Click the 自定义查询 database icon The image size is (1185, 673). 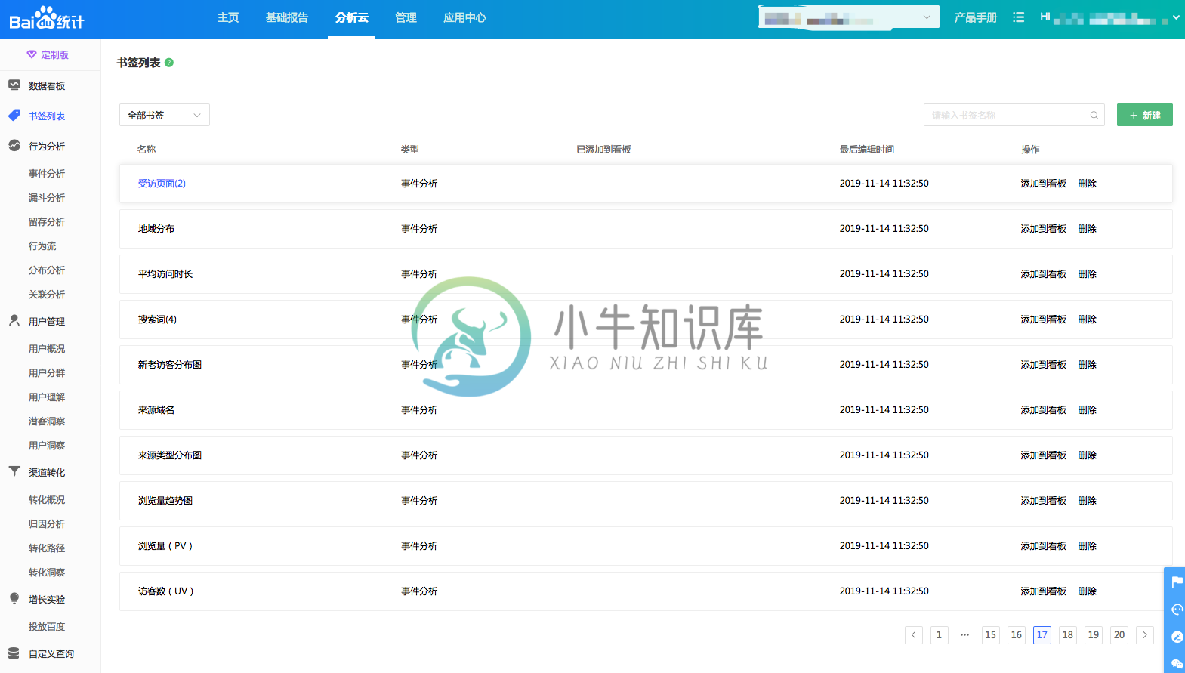[14, 653]
